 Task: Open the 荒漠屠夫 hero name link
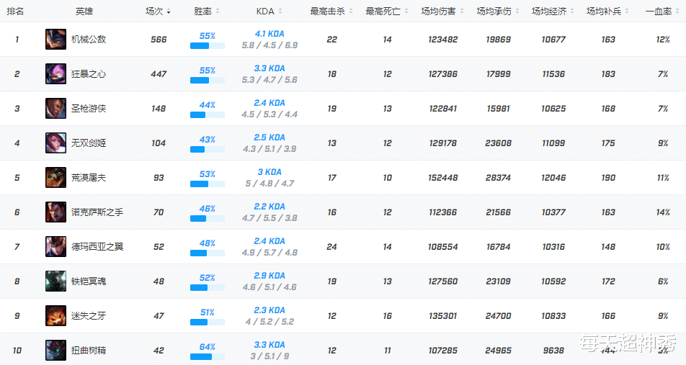click(x=89, y=178)
